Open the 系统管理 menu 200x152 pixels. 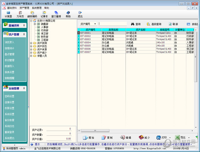(37, 8)
